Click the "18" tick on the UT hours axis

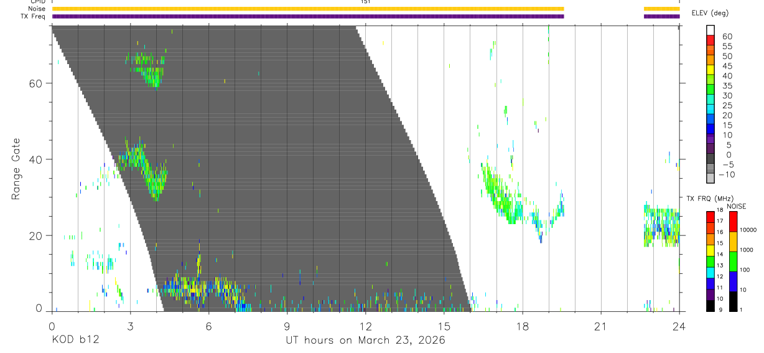point(522,326)
